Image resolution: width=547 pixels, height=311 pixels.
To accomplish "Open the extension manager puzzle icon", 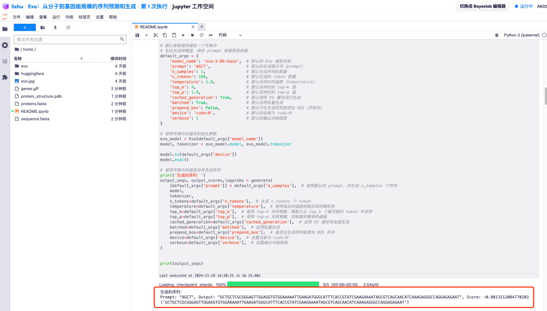I will tap(5, 77).
